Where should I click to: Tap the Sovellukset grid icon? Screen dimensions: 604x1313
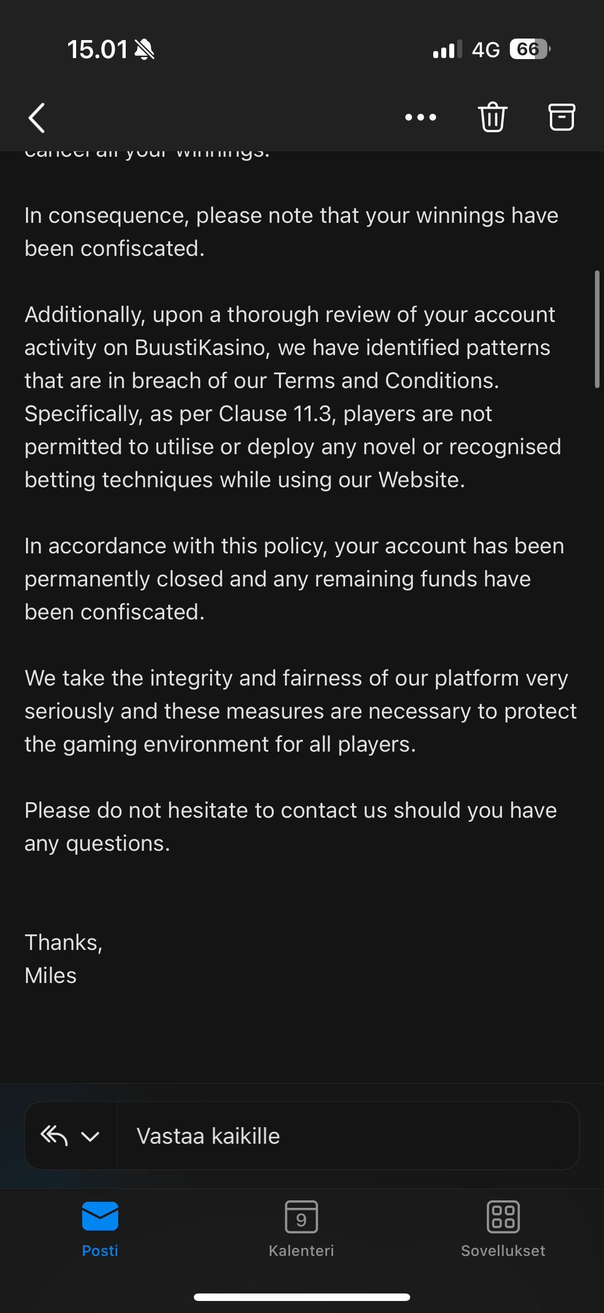point(503,1217)
